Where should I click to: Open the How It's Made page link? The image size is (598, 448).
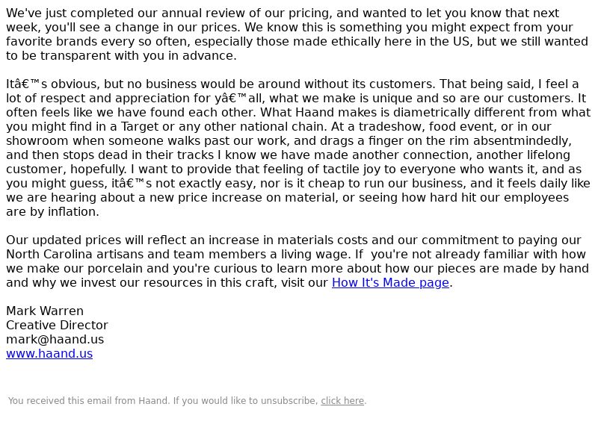(x=390, y=283)
